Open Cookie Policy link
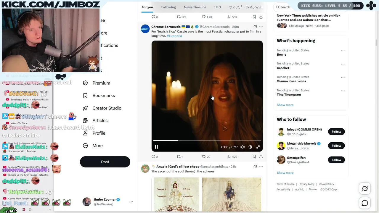Viewport: 379px width, 213px height. [x=327, y=184]
